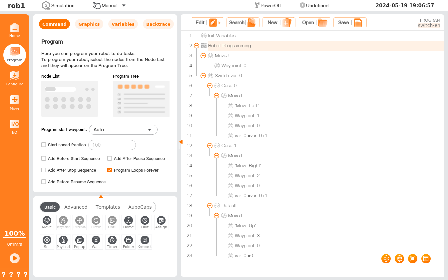Viewport: 448px width, 280px height.
Task: Open the Advanced node tab
Action: click(76, 207)
